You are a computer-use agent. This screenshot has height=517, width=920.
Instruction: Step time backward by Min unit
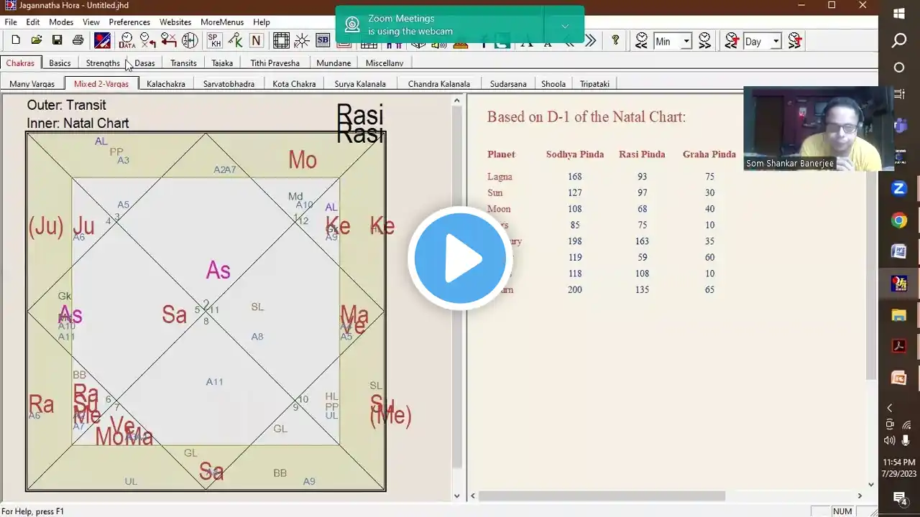tap(642, 41)
